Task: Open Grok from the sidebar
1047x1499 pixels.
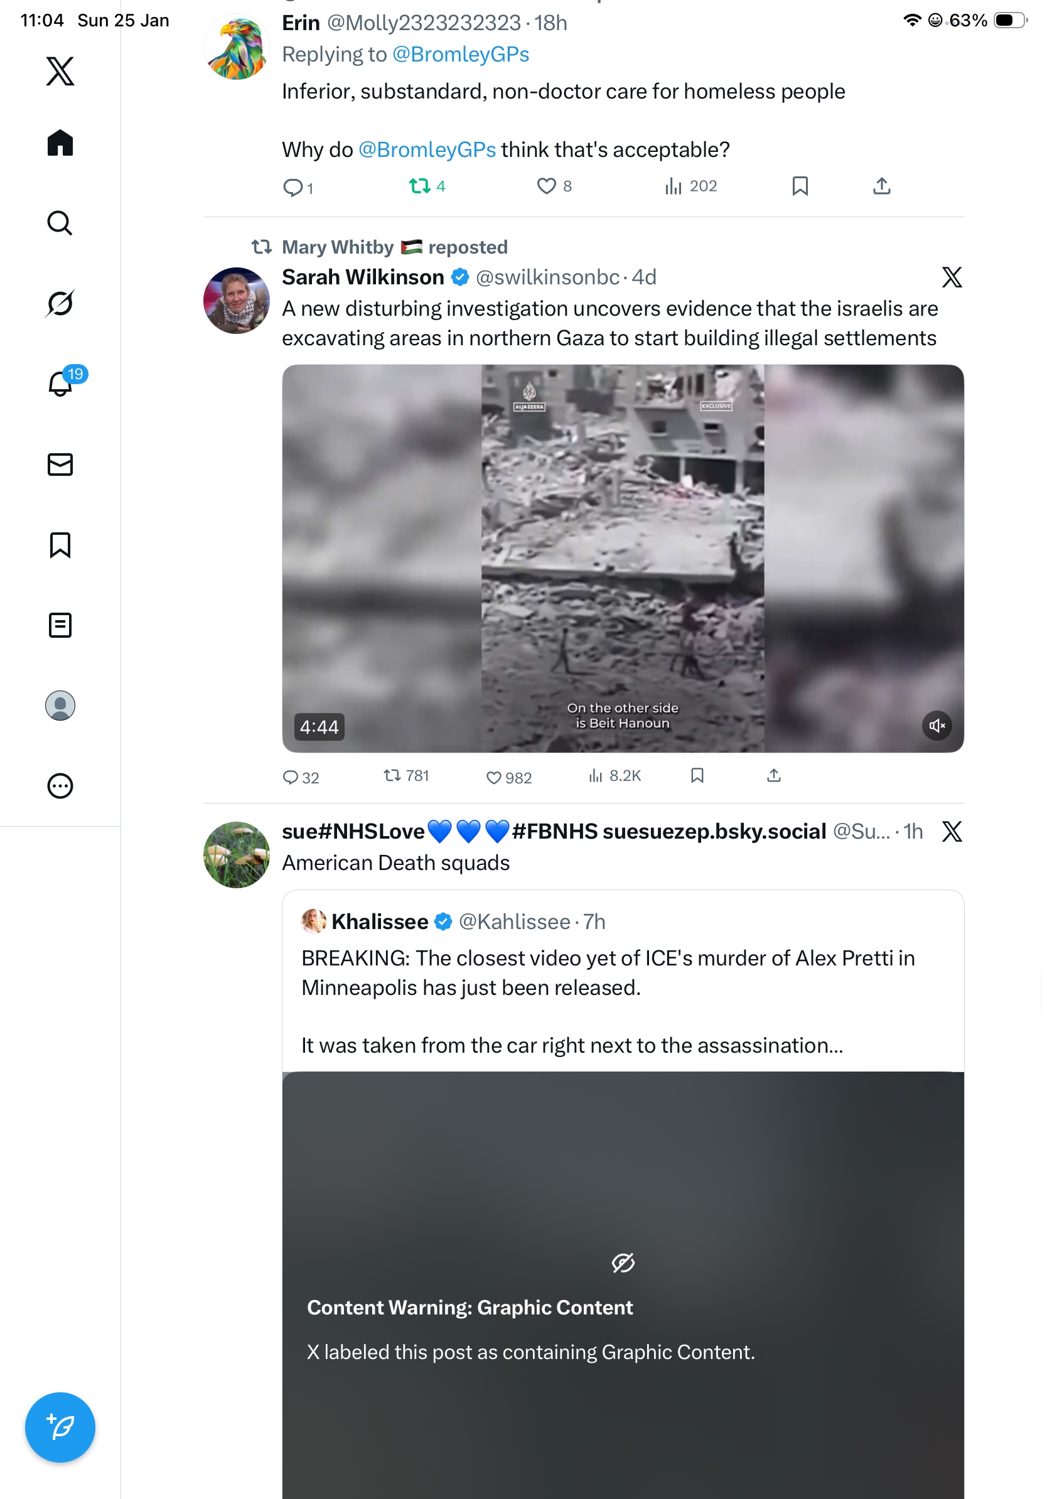Action: click(x=60, y=304)
